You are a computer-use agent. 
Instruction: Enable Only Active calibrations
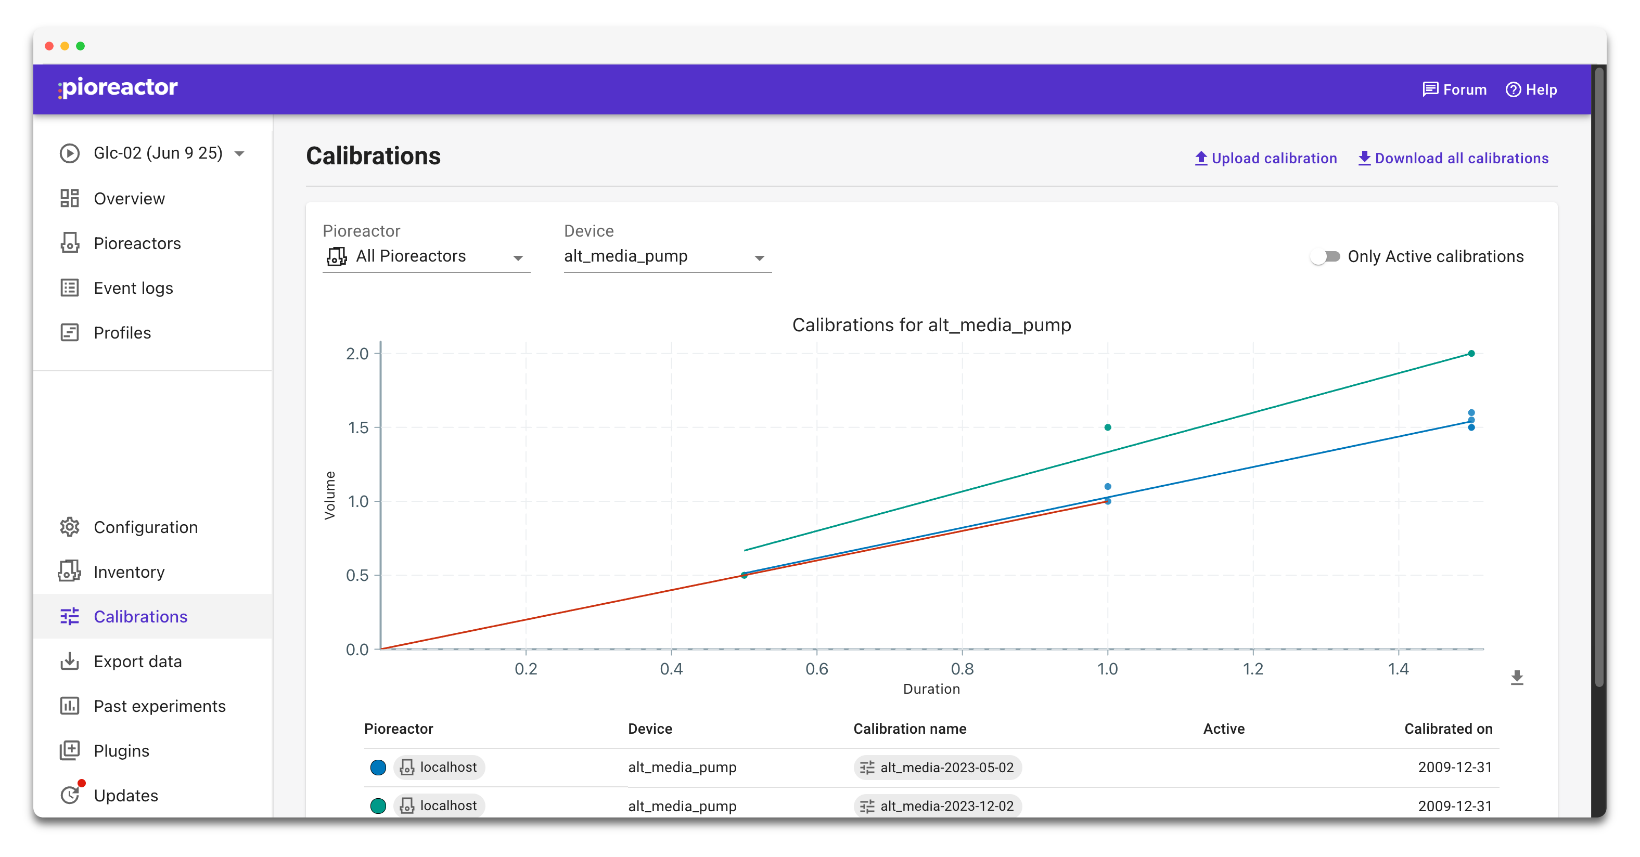click(x=1326, y=256)
